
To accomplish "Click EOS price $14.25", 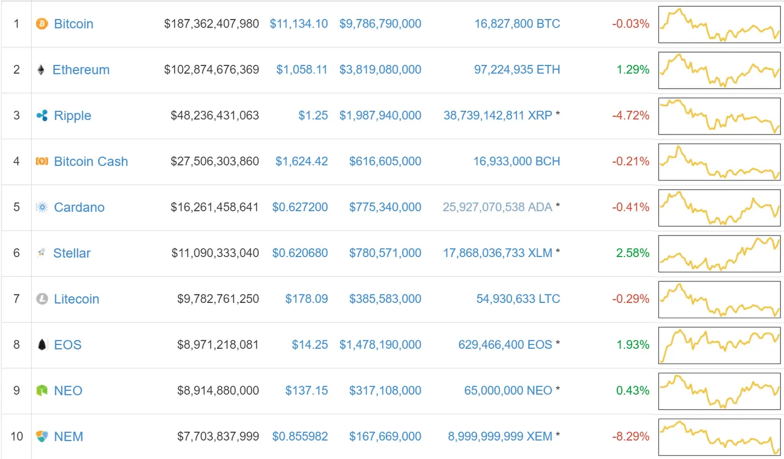I will tap(310, 345).
